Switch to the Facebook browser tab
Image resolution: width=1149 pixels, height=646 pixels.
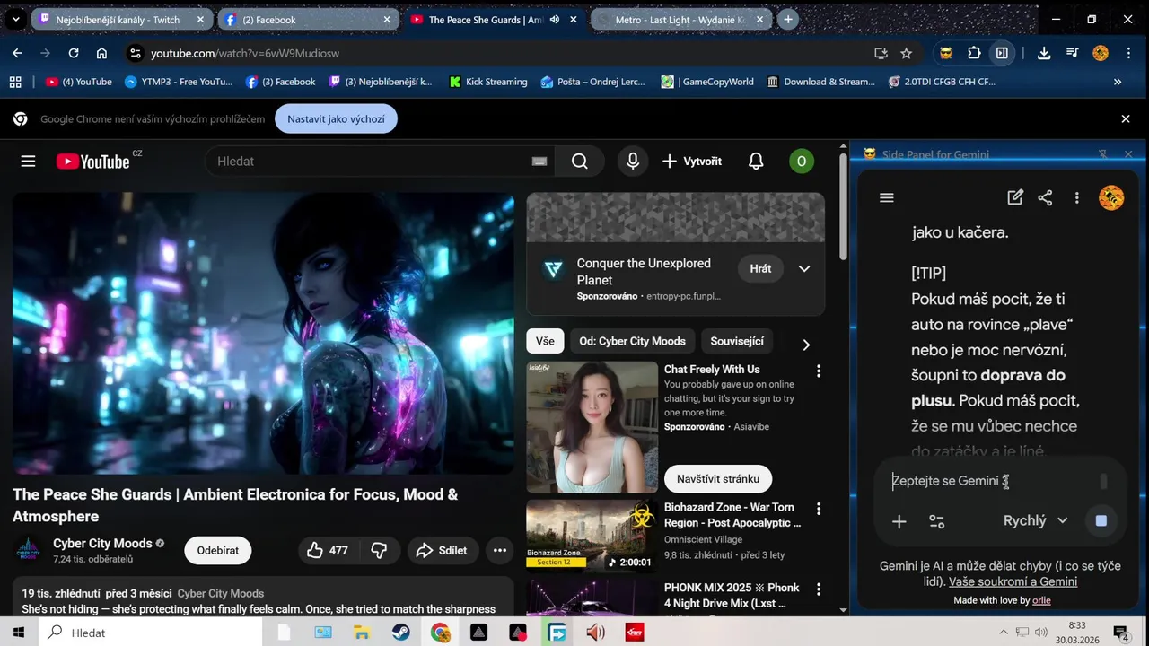308,20
